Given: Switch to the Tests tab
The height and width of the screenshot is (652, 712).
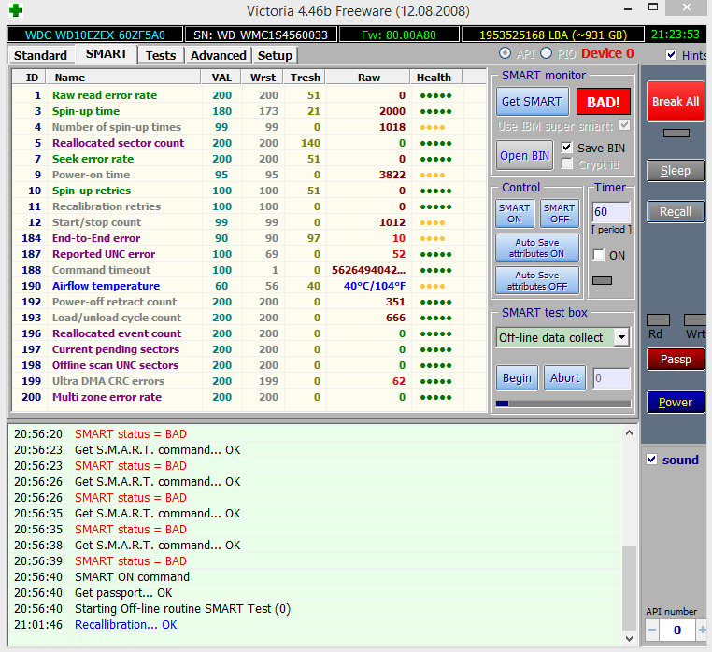Looking at the screenshot, I should point(161,55).
